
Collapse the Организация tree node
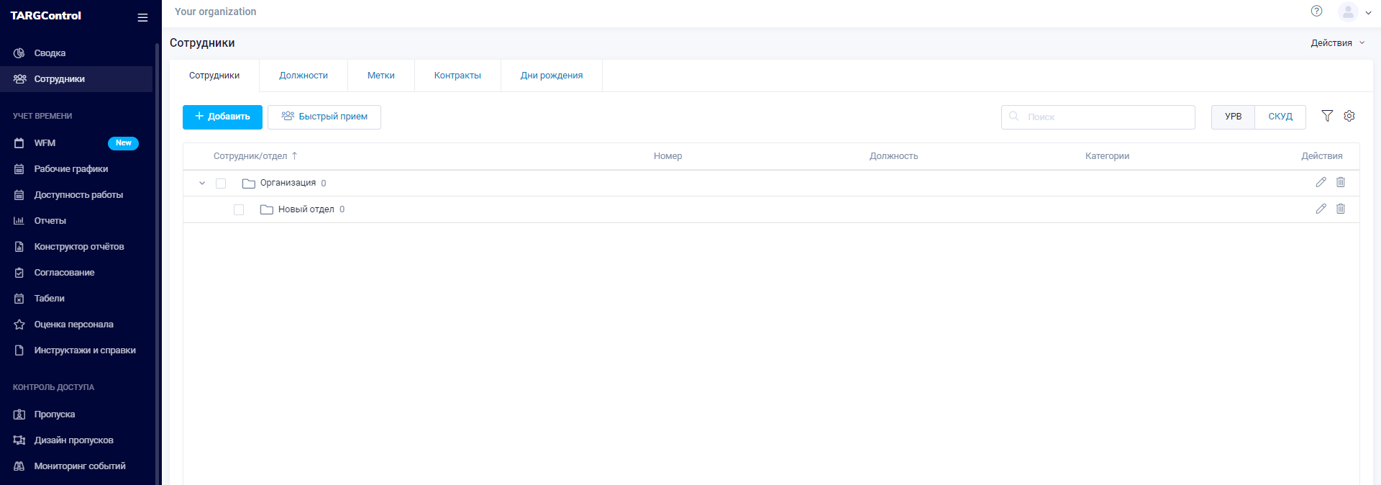[202, 183]
